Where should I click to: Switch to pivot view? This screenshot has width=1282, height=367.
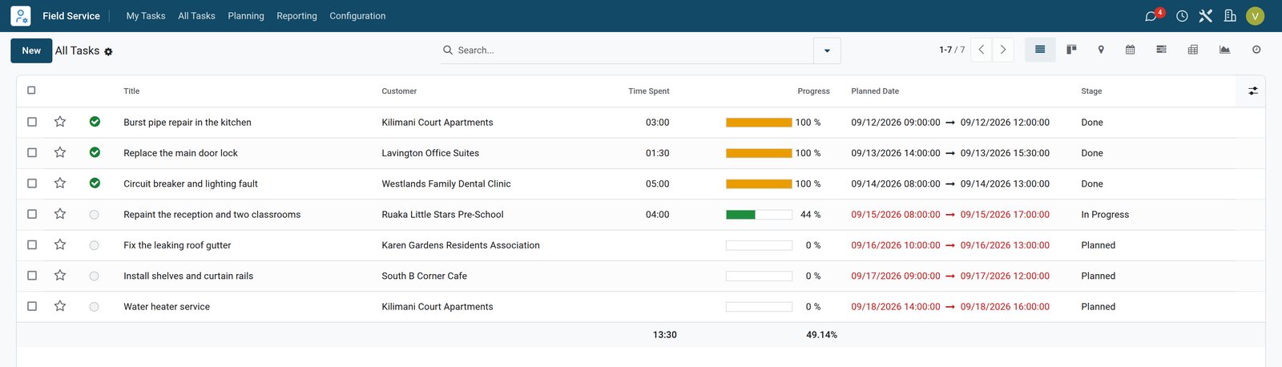1193,50
